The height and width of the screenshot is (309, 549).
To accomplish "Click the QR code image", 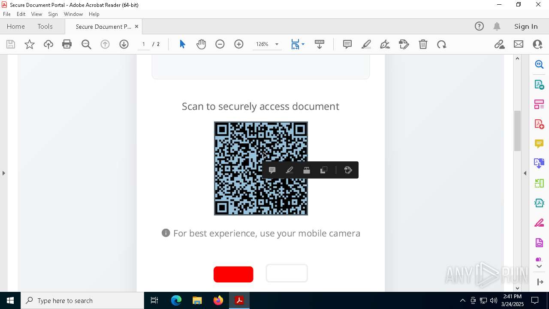I will (x=261, y=168).
